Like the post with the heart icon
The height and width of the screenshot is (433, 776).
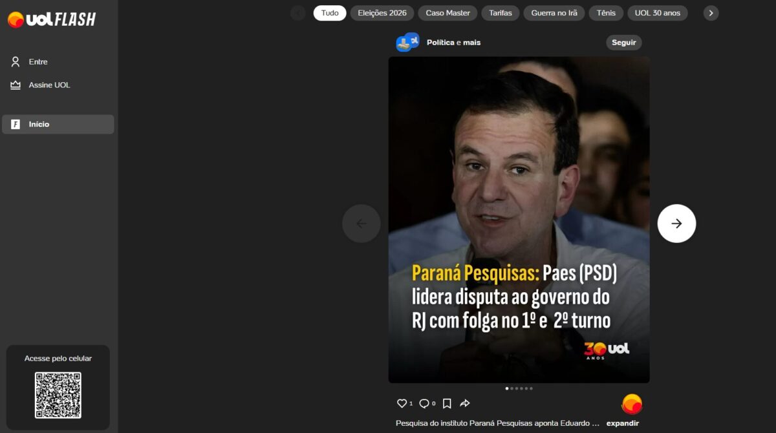402,403
